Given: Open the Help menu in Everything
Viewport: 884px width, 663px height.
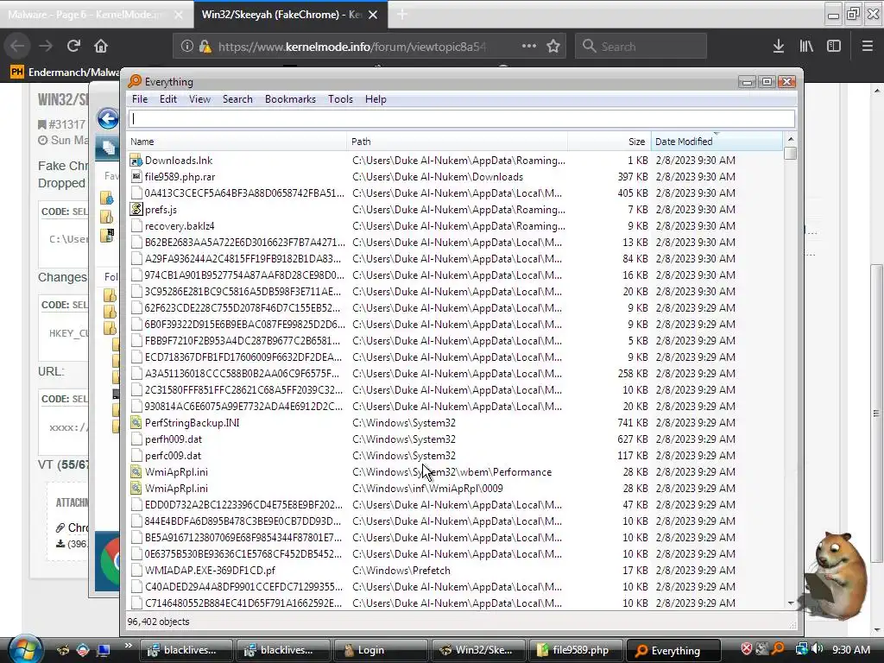Looking at the screenshot, I should tap(376, 99).
